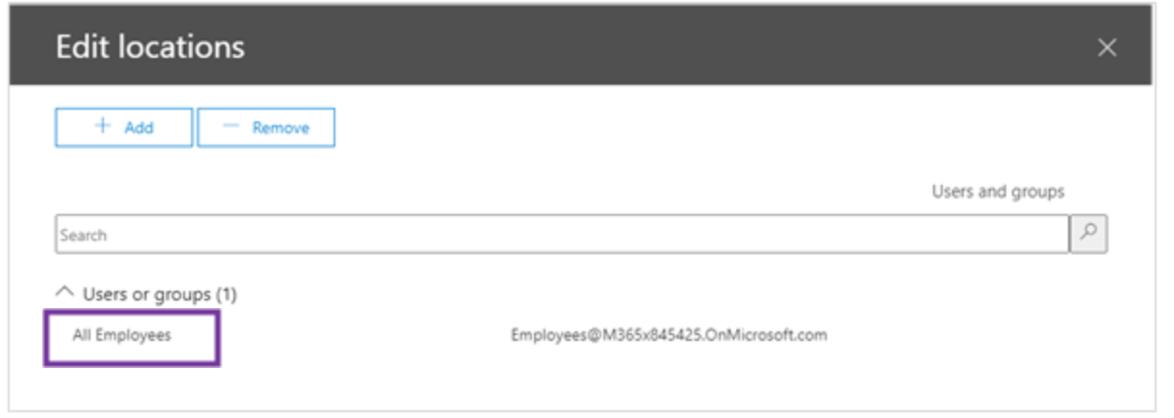Focus the Search text field
Screen dimensions: 1174x418
pos(561,234)
